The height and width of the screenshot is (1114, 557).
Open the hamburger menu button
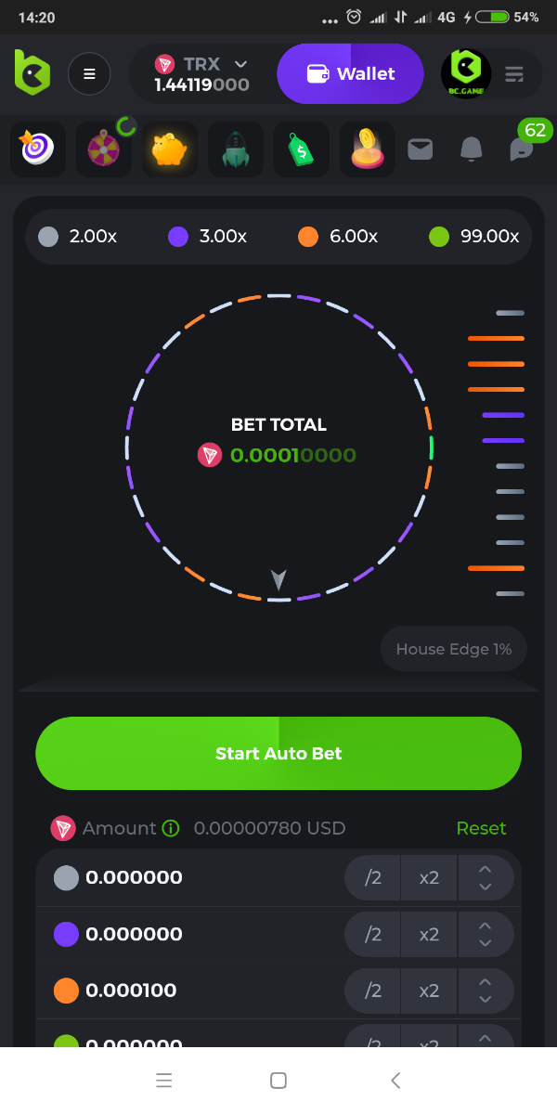tap(89, 74)
